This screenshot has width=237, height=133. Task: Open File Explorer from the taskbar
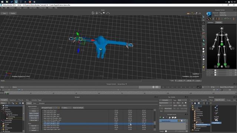pyautogui.click(x=7, y=2)
